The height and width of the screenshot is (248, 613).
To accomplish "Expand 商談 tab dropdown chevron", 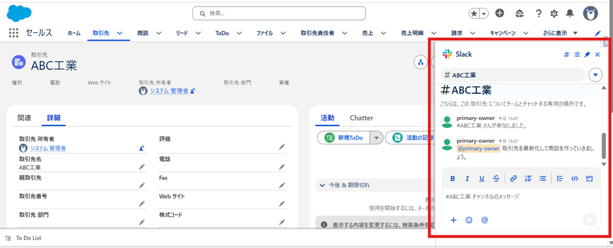I will click(159, 33).
